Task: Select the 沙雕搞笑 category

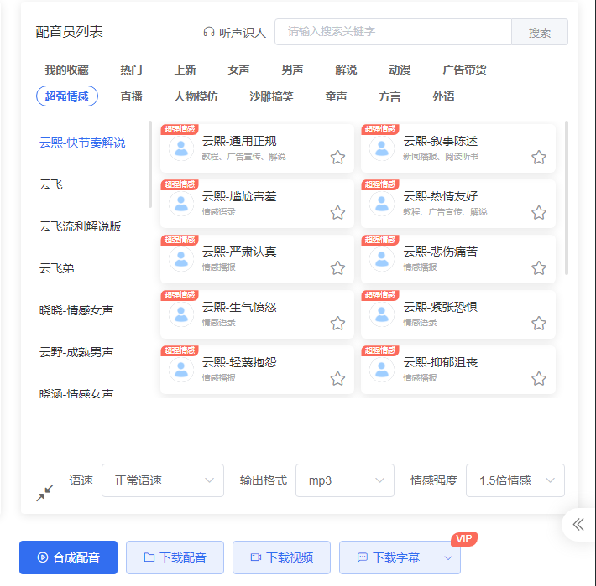Action: point(271,96)
